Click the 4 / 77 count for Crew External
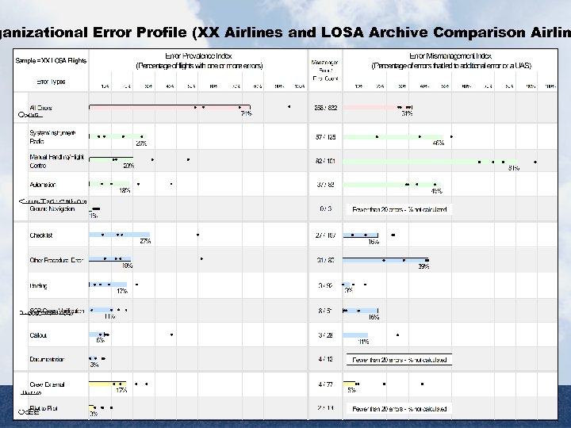Viewport: 571px width, 428px height. 326,384
